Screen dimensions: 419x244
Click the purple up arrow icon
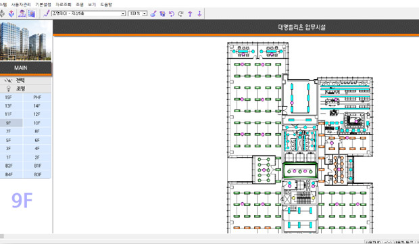point(190,14)
